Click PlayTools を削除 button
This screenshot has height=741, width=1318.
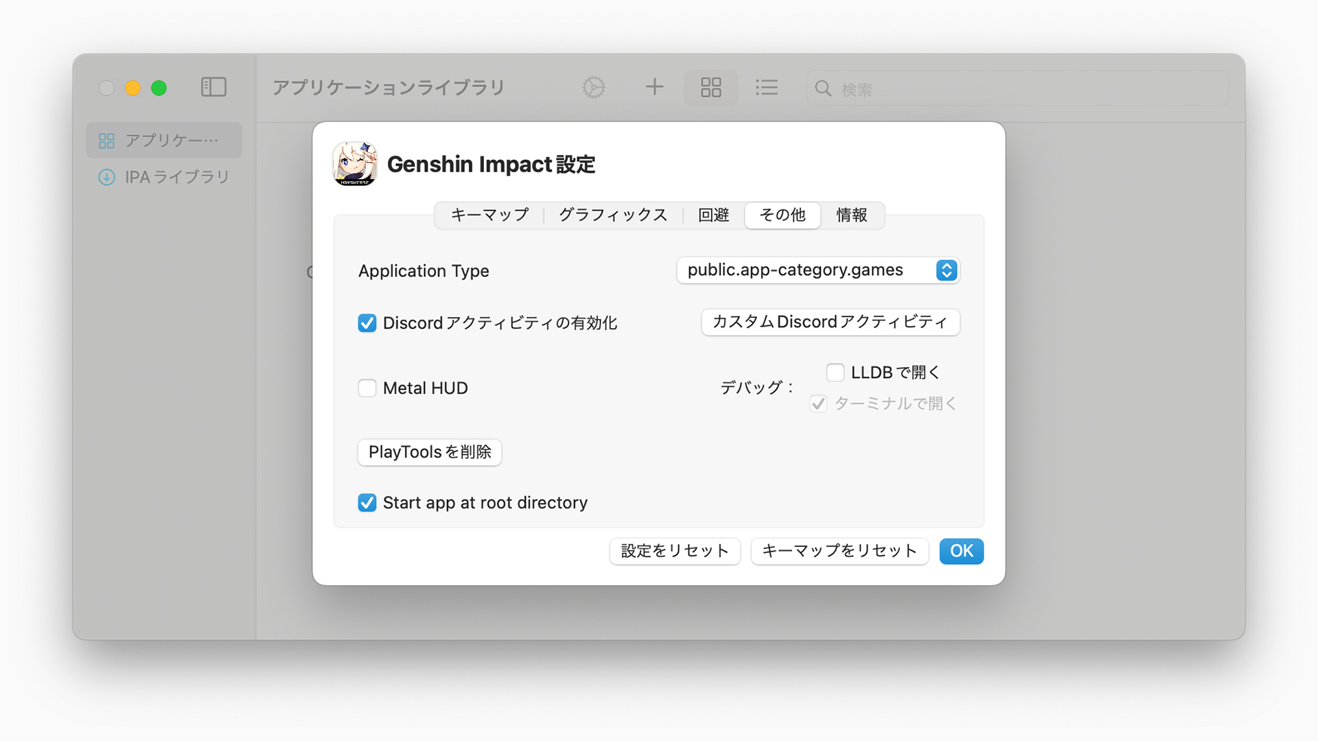(x=429, y=452)
